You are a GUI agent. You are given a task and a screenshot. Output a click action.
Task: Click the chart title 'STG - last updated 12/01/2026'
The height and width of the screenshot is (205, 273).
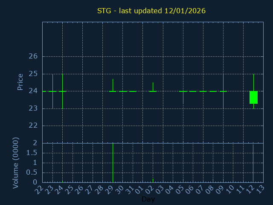[x=151, y=11]
